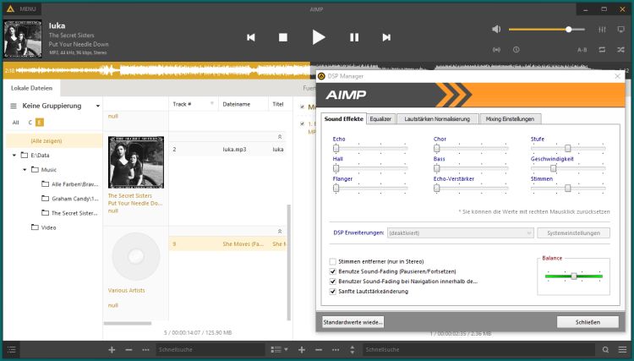Skip to the next track
The height and width of the screenshot is (361, 634).
pos(386,37)
